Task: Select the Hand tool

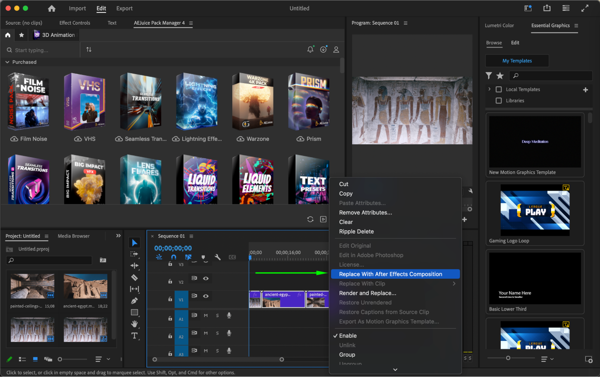Action: [x=134, y=324]
